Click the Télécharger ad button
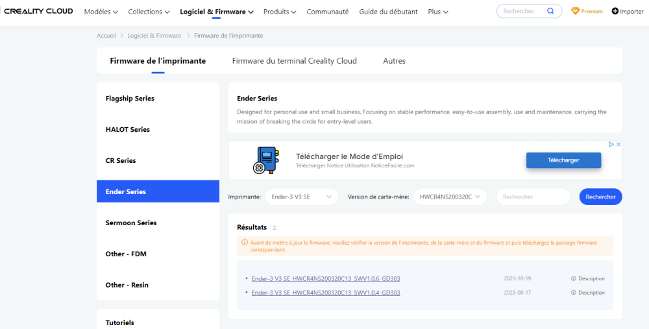Screen dimensions: 649x329 [564, 160]
